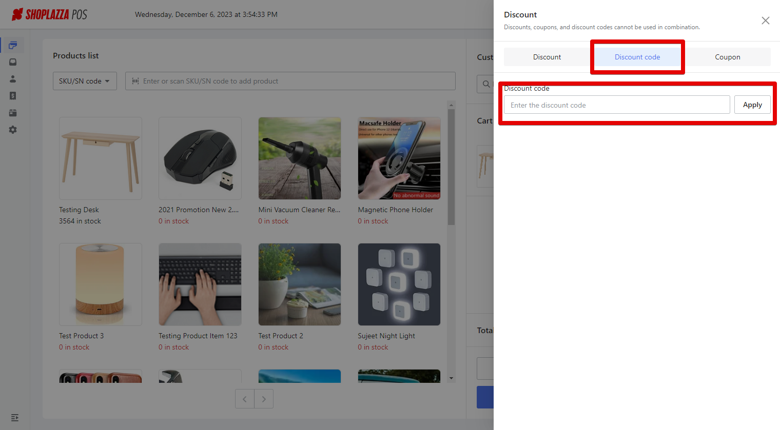Viewport: 780px width, 430px height.
Task: Focus the SKU/SN product search field
Action: click(x=290, y=81)
